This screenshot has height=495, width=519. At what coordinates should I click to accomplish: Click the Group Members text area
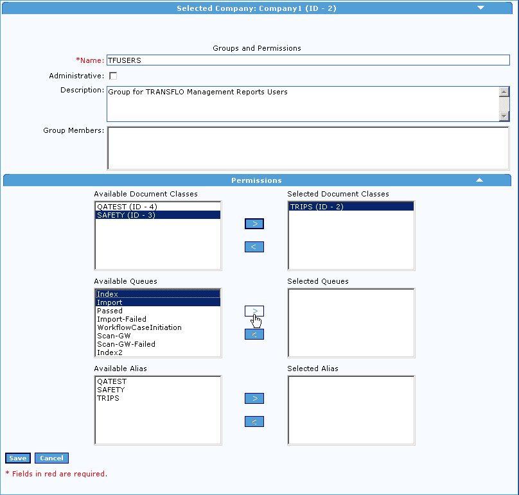click(x=308, y=148)
